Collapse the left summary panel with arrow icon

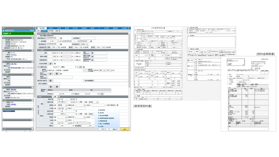pos(34,28)
